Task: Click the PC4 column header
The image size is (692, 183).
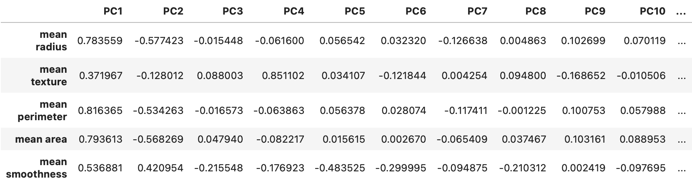Action: pos(294,11)
